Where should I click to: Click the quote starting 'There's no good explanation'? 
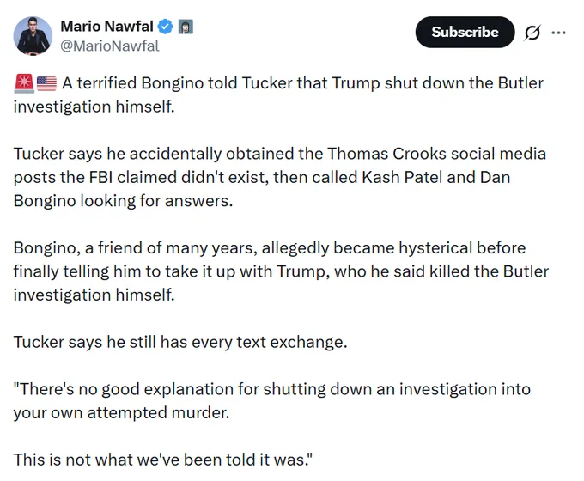coord(272,401)
